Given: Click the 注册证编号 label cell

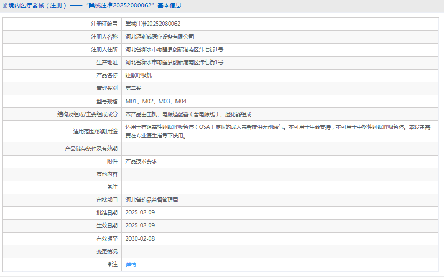Looking at the screenshot, I should coord(104,24).
